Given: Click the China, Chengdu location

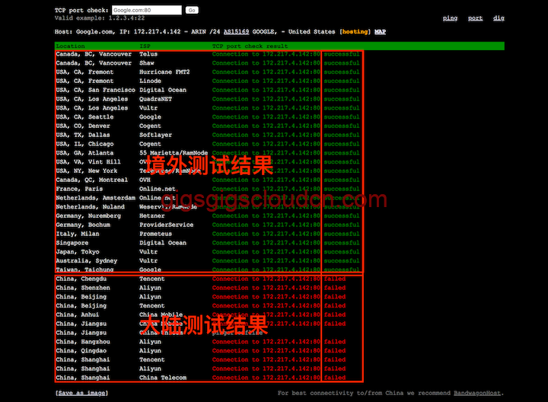Looking at the screenshot, I should pyautogui.click(x=81, y=279).
